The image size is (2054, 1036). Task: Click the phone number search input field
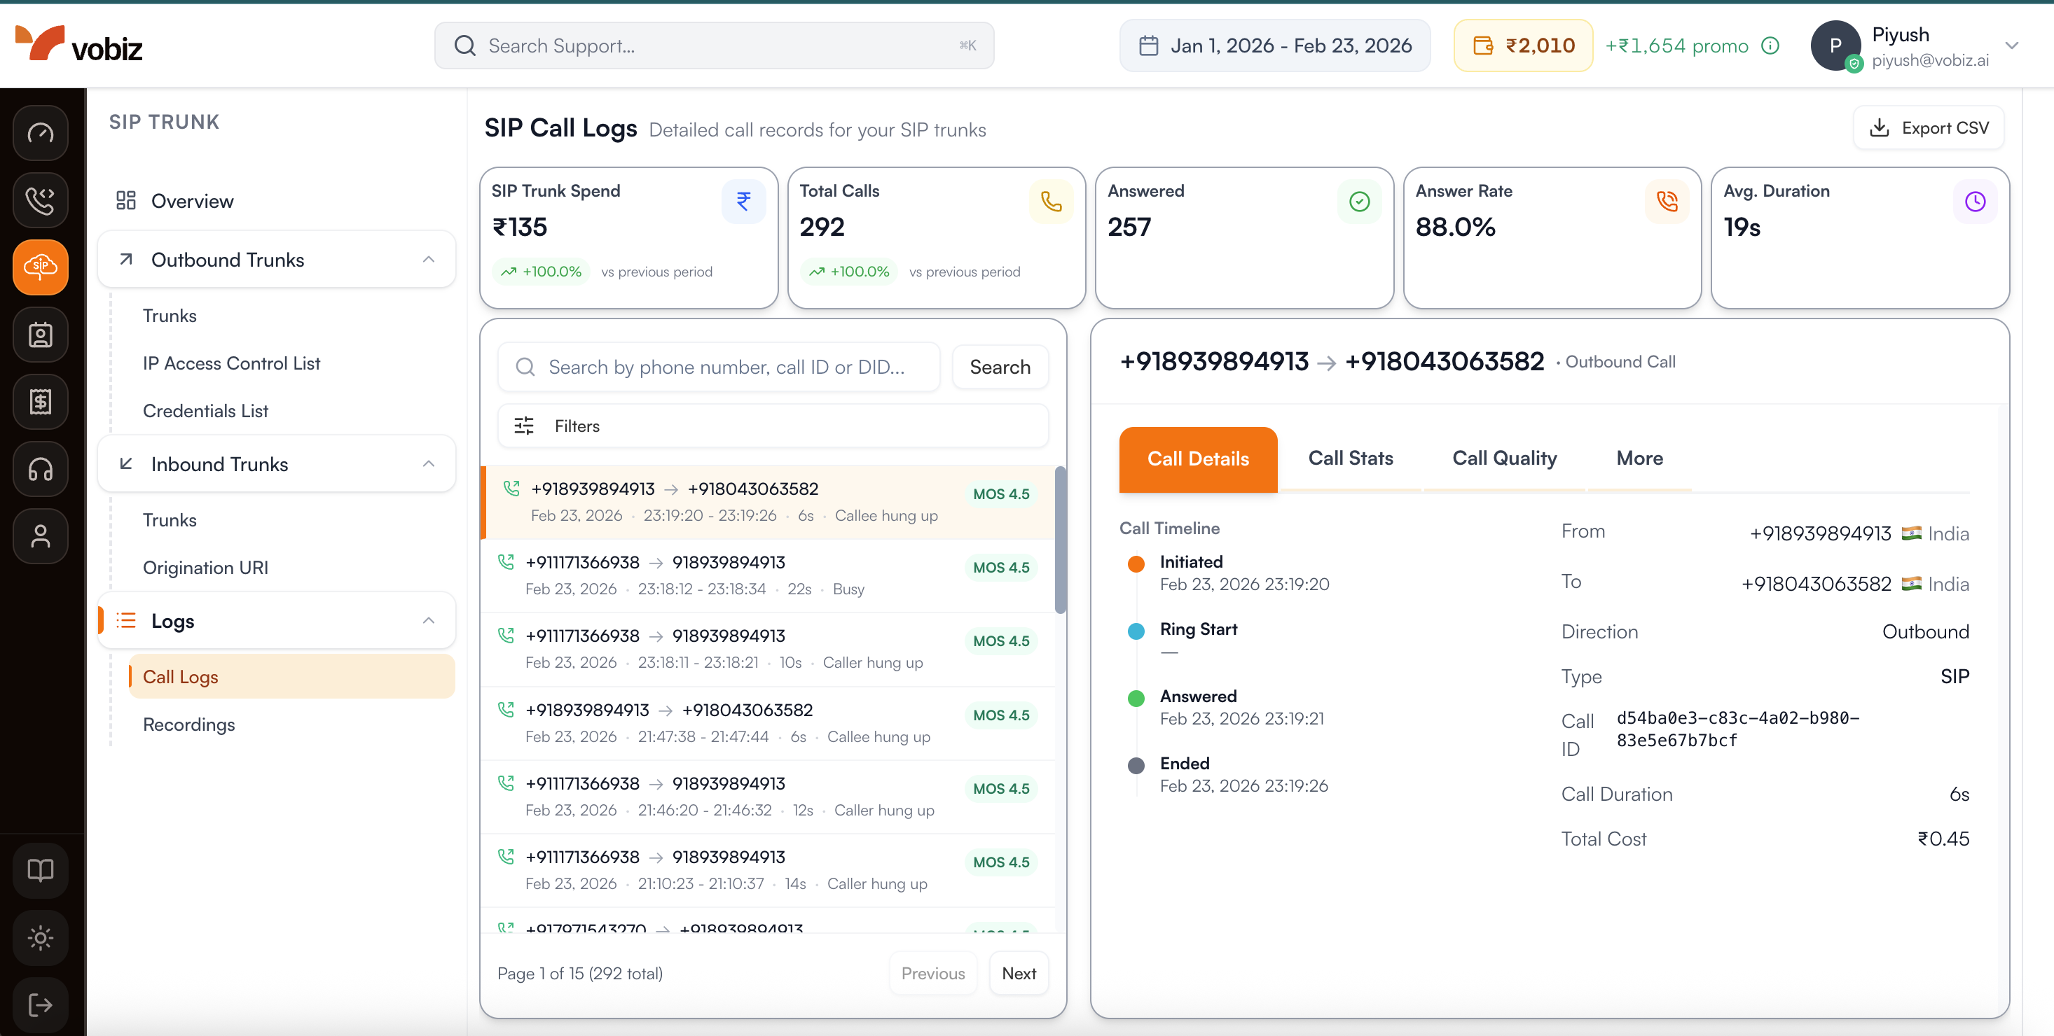pos(717,367)
